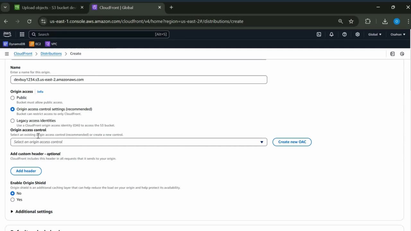Open the EC2 favorites shortcut
This screenshot has height=231, width=411.
click(x=35, y=44)
